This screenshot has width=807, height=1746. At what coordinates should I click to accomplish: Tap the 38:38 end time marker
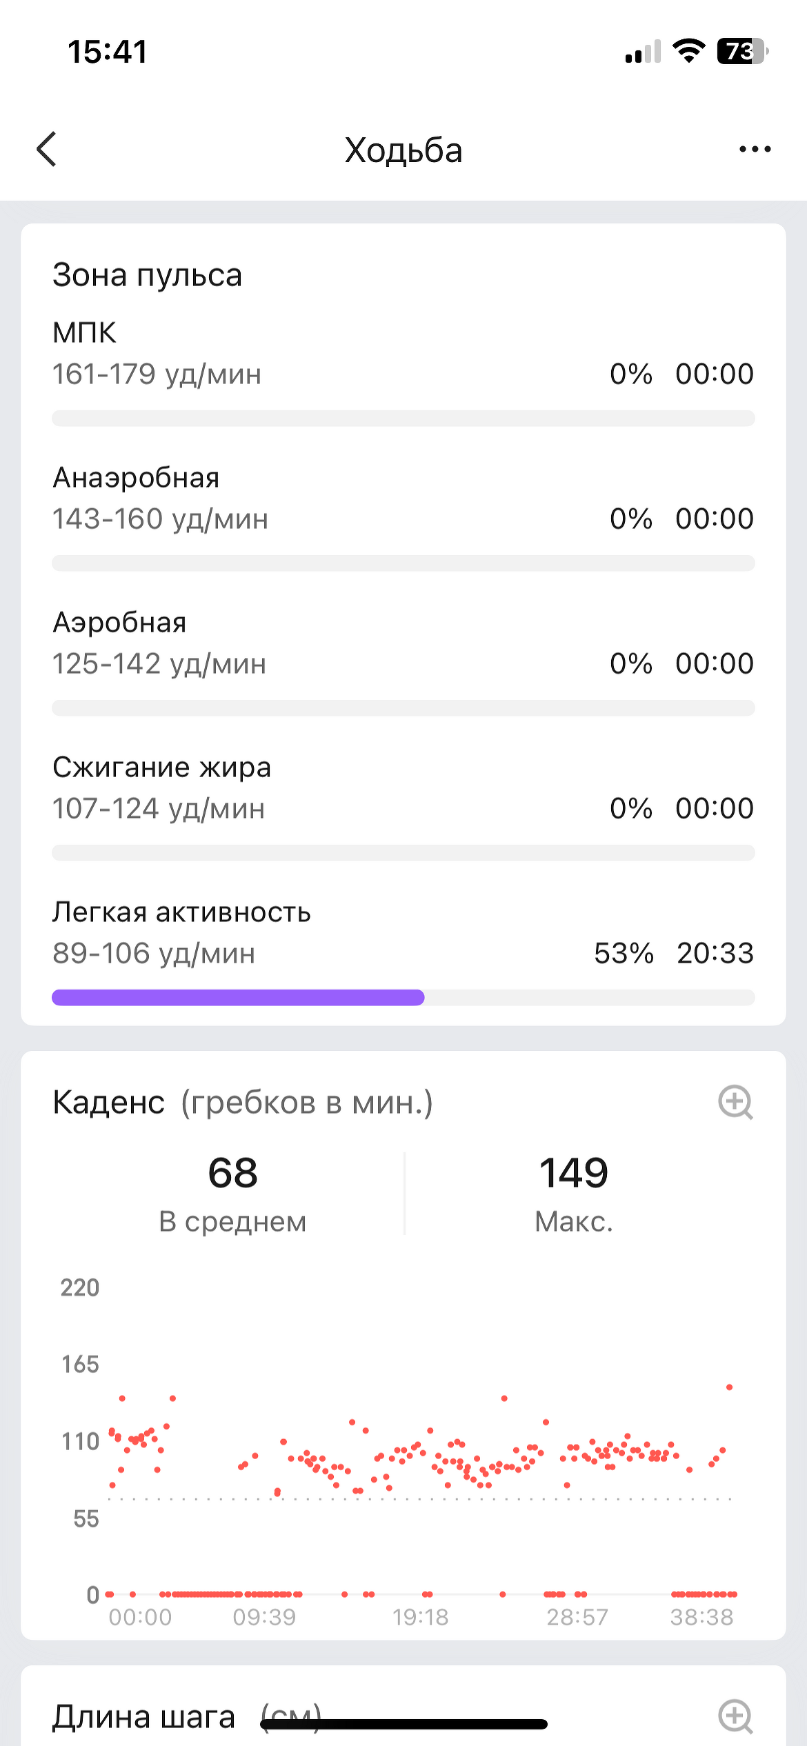pos(702,1617)
